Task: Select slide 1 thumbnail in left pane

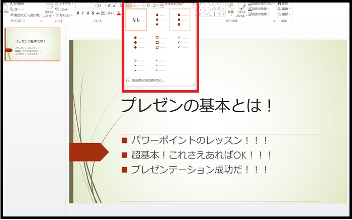Action: 33,44
